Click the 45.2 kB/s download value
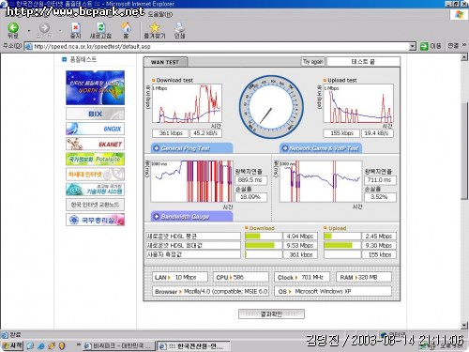The image size is (469, 352). (x=205, y=133)
